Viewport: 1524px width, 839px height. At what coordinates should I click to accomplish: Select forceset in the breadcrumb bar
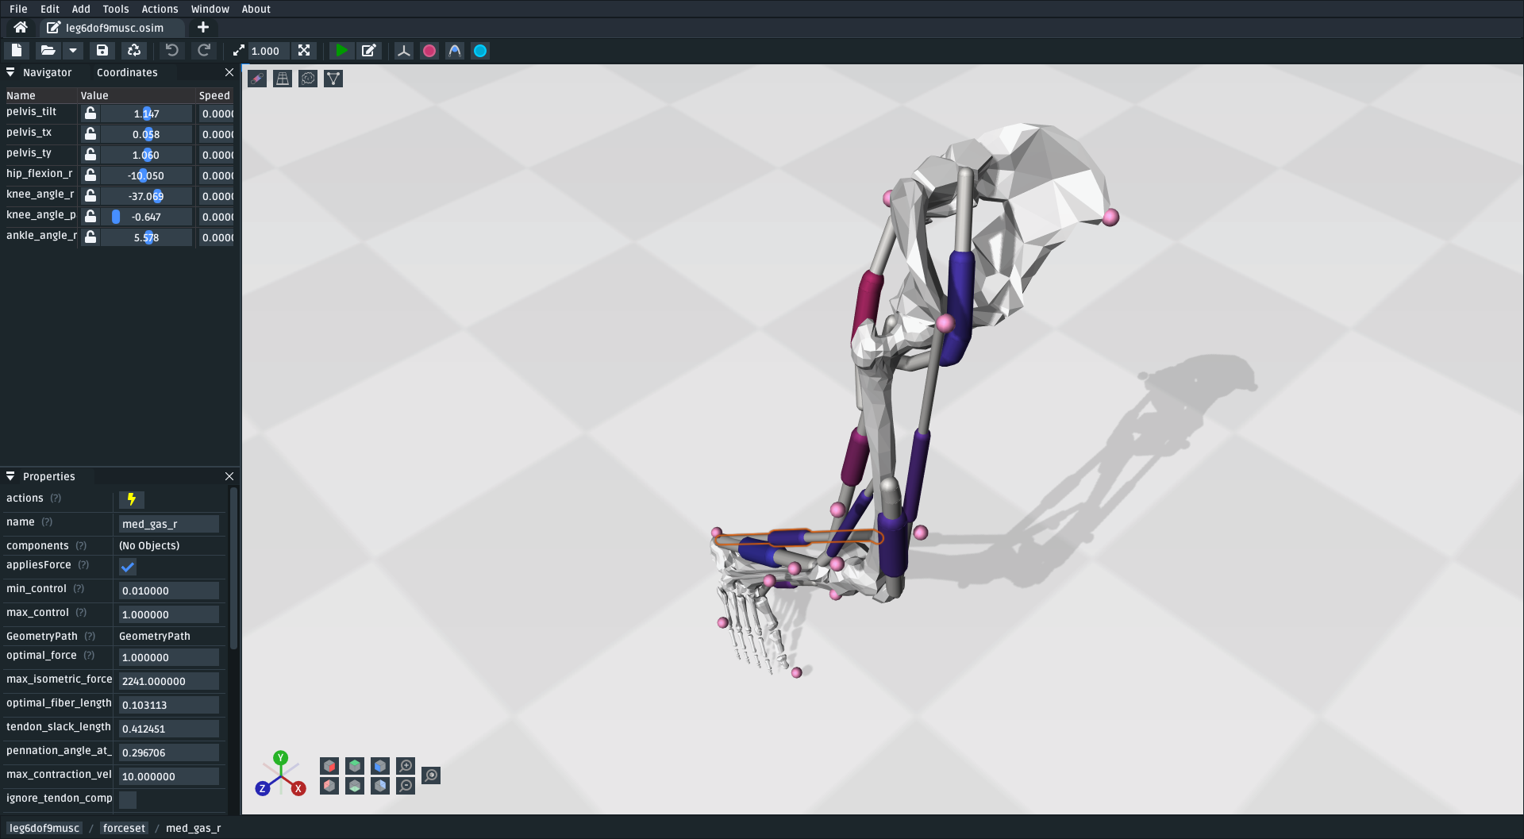click(124, 828)
